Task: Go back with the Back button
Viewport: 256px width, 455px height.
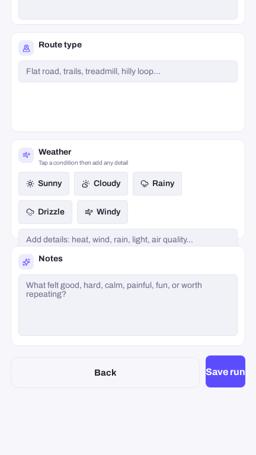Action: point(105,373)
